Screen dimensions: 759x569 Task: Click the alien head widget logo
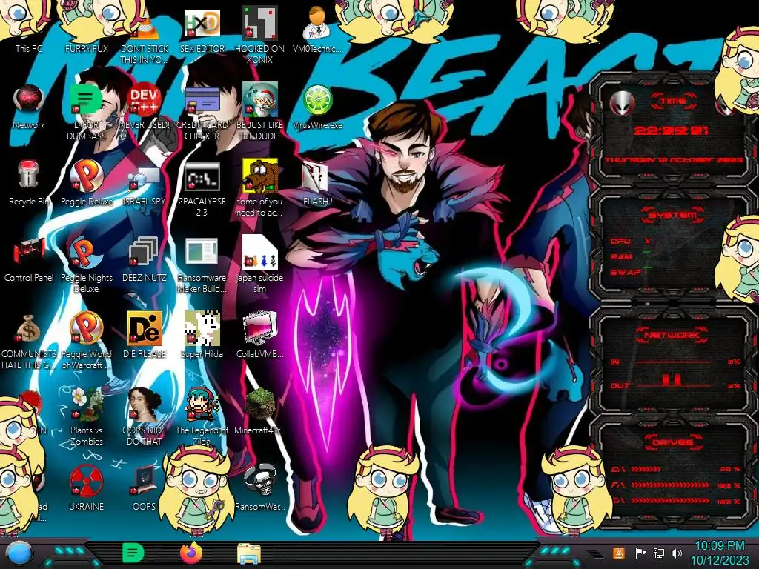pos(622,102)
